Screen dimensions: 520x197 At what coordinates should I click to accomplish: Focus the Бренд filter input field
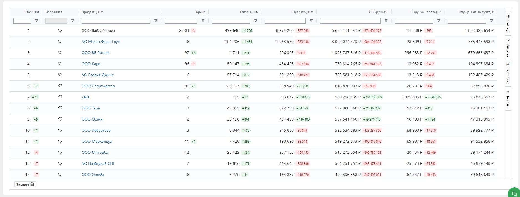pyautogui.click(x=181, y=21)
